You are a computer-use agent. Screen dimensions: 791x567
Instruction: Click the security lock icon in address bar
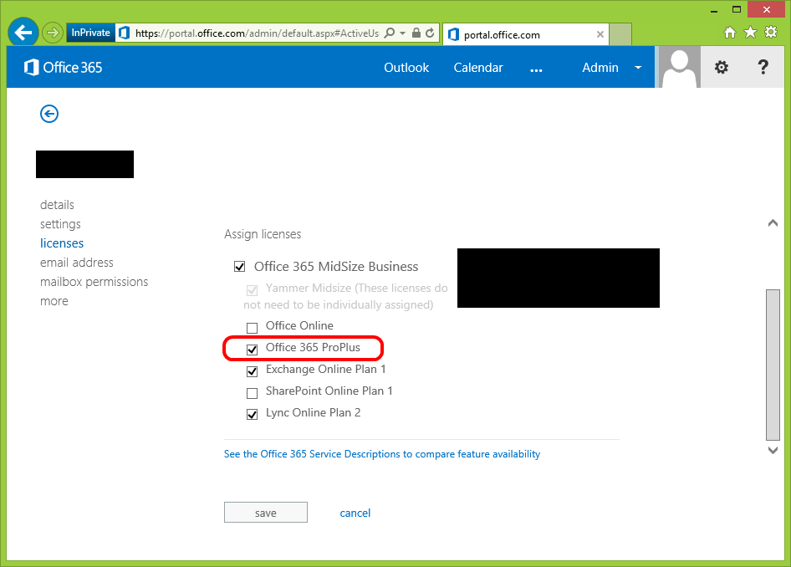tap(416, 33)
